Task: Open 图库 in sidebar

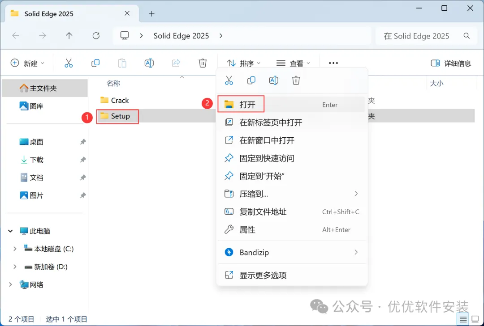Action: click(31, 106)
